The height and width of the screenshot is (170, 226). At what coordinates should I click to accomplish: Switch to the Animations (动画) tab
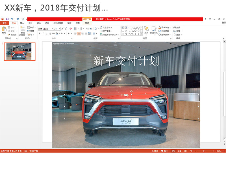click(x=47, y=23)
